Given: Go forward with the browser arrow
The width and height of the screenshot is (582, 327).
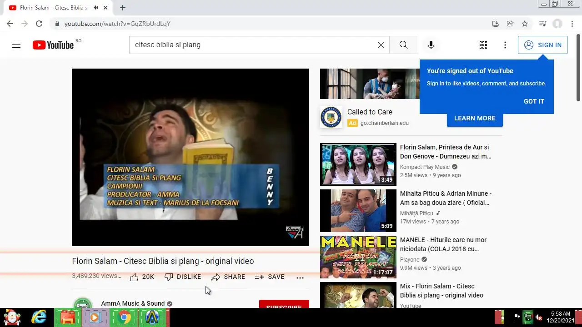Looking at the screenshot, I should point(25,24).
